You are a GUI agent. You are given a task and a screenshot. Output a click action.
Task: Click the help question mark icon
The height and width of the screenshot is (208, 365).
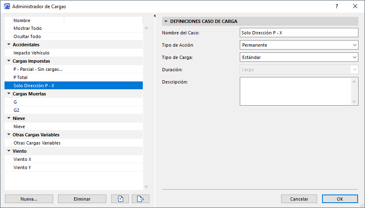[x=336, y=6]
